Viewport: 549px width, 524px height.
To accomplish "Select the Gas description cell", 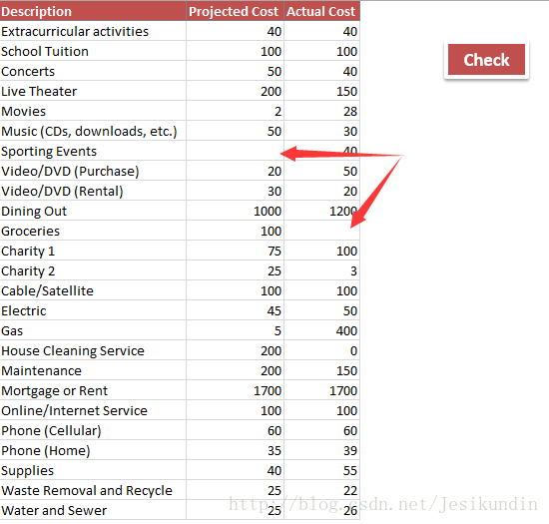I will (x=93, y=330).
